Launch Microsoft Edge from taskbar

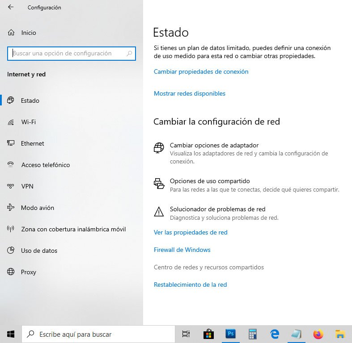pos(274,334)
